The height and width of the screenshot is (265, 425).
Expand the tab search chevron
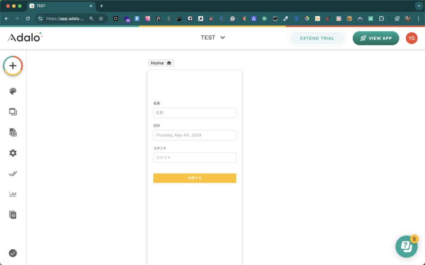pyautogui.click(x=419, y=6)
